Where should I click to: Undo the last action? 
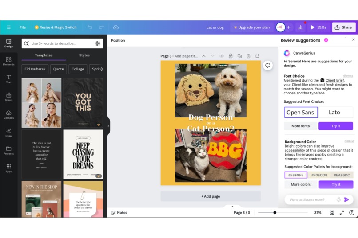(x=90, y=27)
